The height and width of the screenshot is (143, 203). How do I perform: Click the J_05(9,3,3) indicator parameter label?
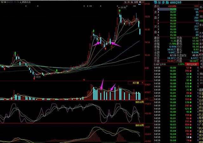click(25, 2)
